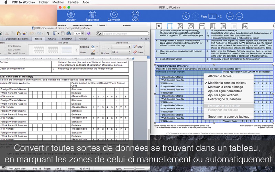Open the line style dropdown

point(121,47)
